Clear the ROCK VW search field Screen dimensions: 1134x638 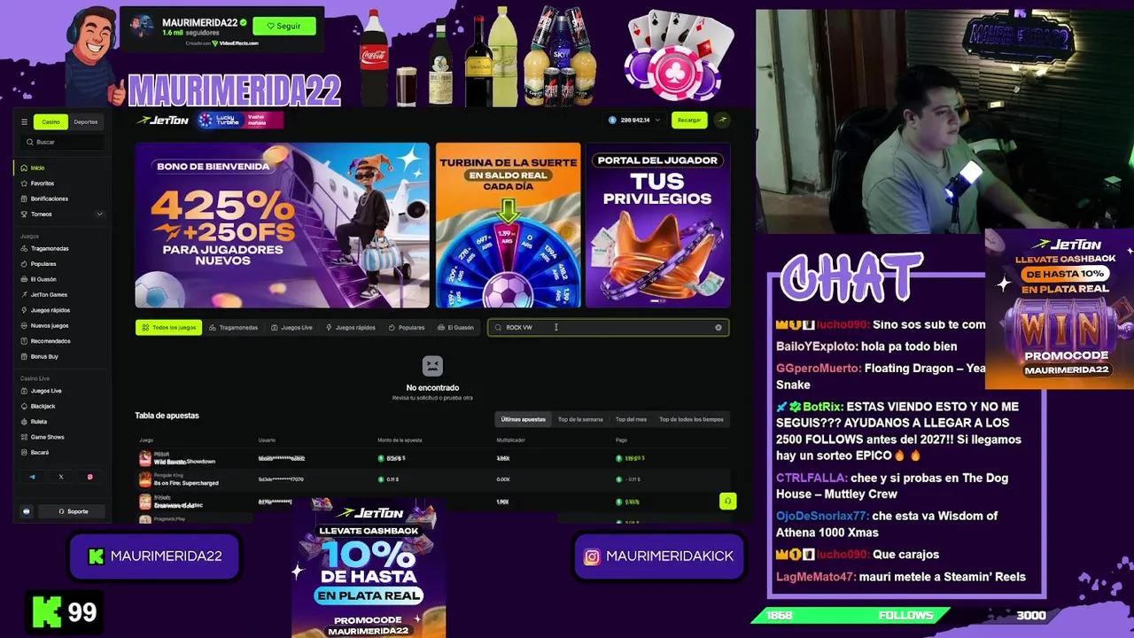point(718,328)
